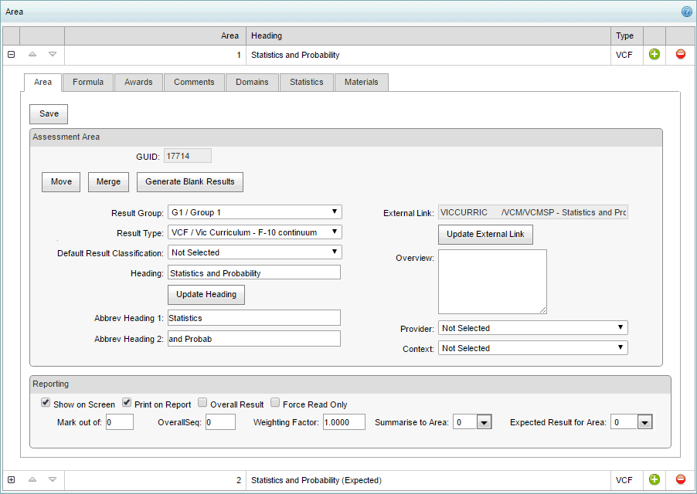Click the Mark out of field
Viewport: 697px width, 494px height.
coord(120,422)
